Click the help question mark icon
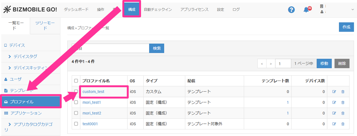This screenshot has width=357, height=136. pos(291,10)
